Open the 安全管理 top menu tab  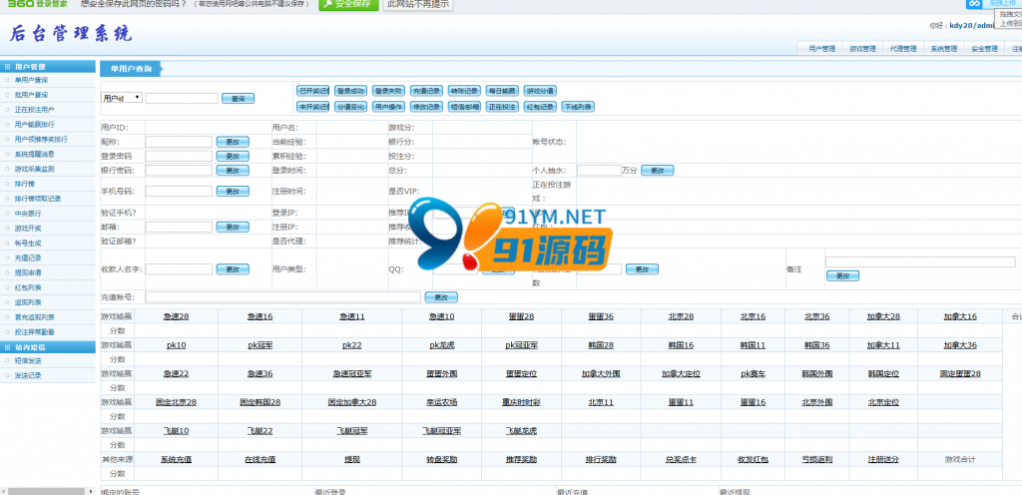[x=984, y=49]
